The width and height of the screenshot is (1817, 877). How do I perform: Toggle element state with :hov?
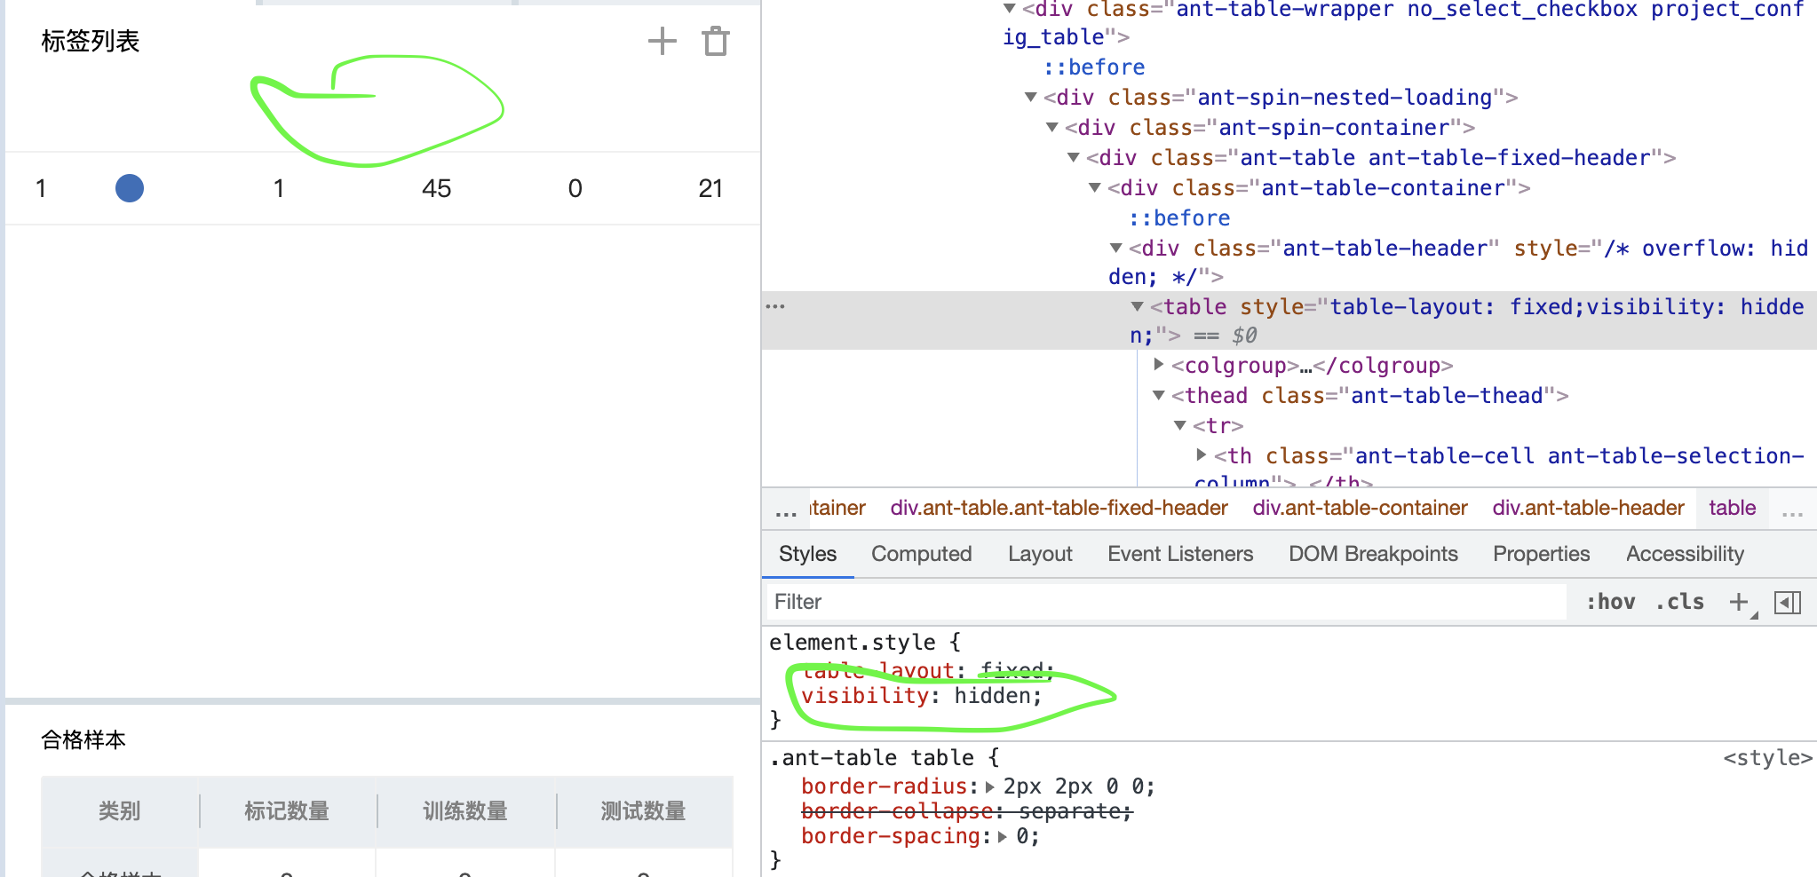pyautogui.click(x=1612, y=601)
